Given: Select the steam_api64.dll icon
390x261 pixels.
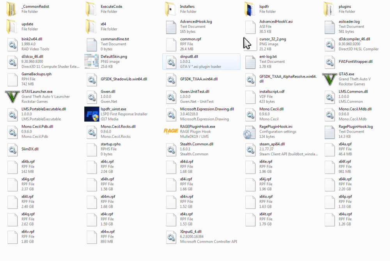Looking at the screenshot, I should 250,149.
